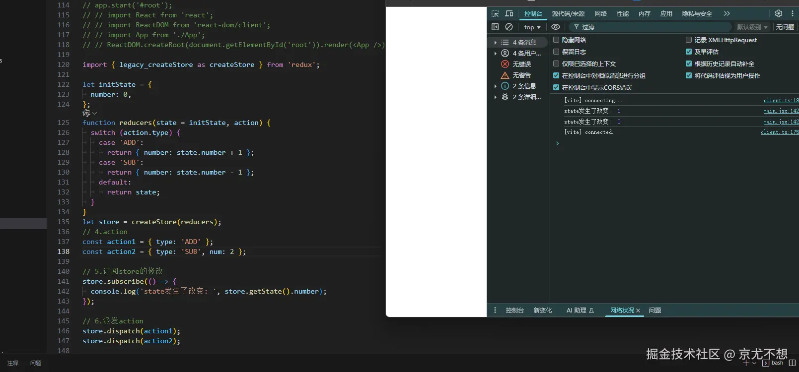
Task: Open the client.ts:175 source link
Action: click(x=780, y=132)
